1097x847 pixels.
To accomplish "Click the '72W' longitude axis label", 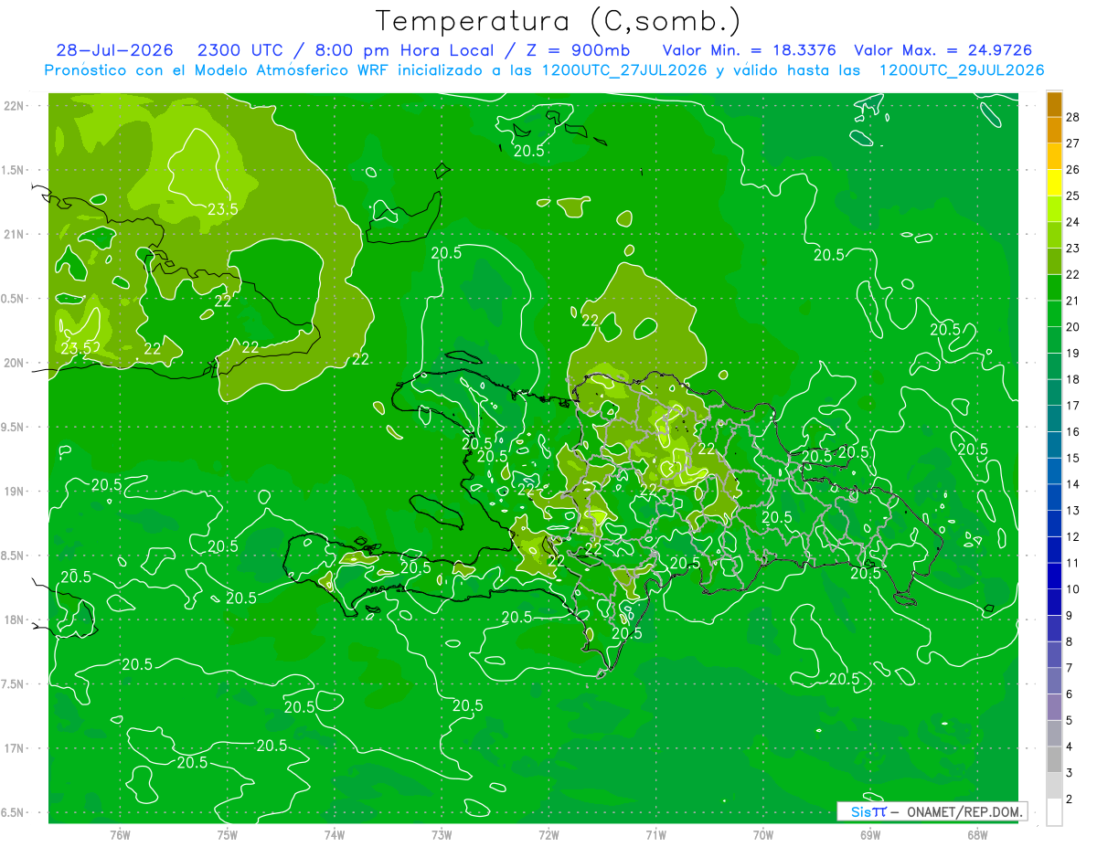I will click(x=548, y=835).
